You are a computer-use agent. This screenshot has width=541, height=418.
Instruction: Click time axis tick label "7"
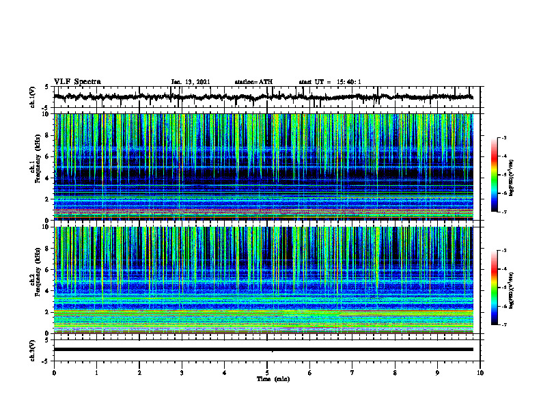pos(352,373)
